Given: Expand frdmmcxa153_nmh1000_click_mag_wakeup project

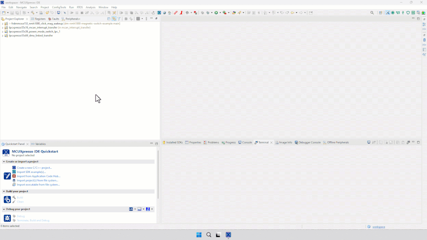Looking at the screenshot, I should point(3,23).
